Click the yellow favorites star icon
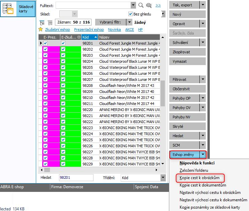 41,29
